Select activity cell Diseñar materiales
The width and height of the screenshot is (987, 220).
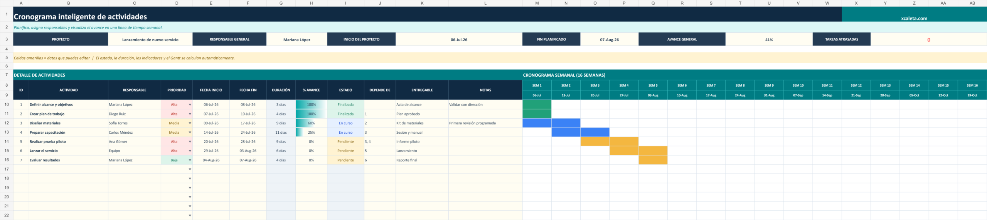[69, 123]
